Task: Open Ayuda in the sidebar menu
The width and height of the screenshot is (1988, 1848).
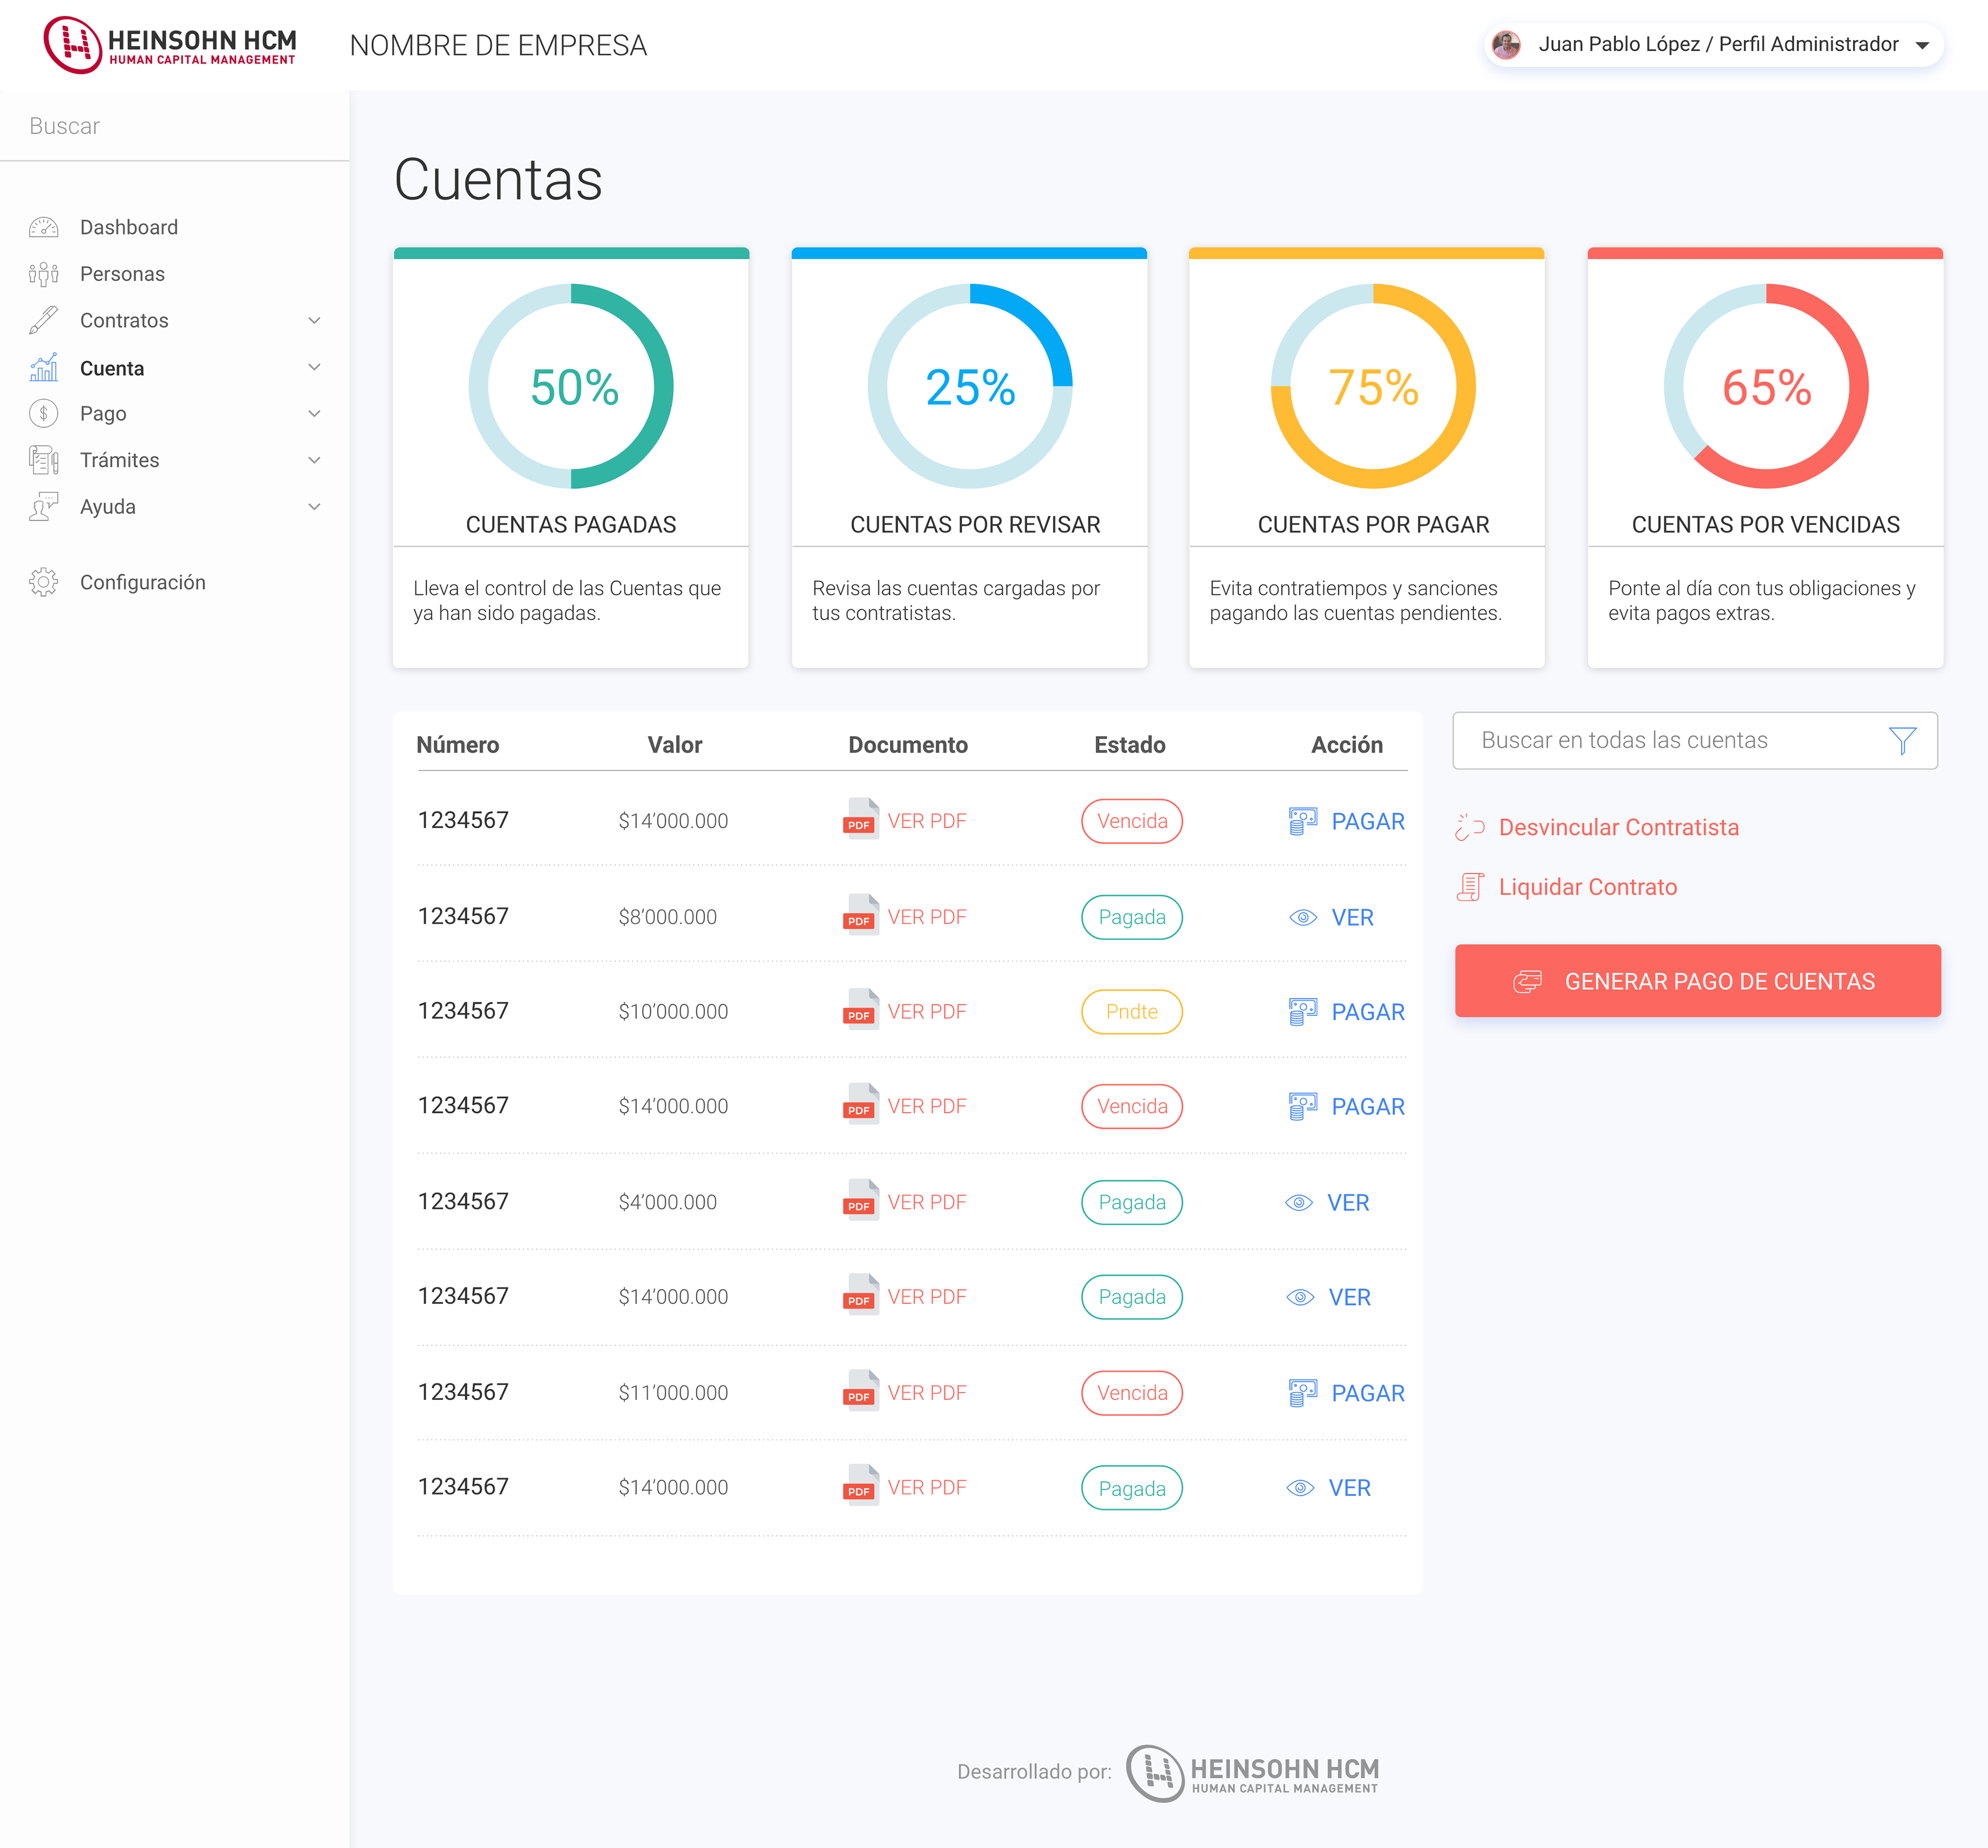Action: click(x=108, y=507)
